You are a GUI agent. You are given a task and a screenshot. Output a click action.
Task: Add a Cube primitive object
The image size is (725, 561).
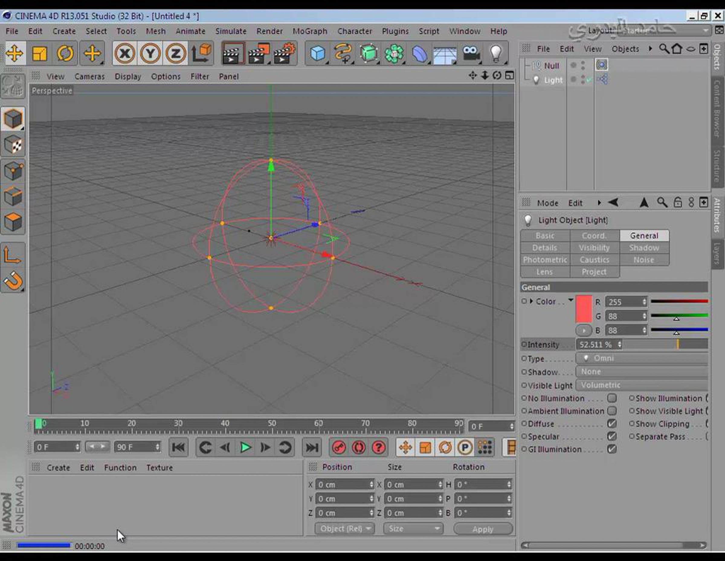coord(317,53)
